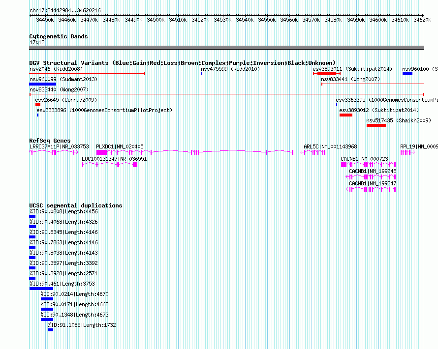Click duplication label %ID:90.1348|Length:4673

pos(75,315)
